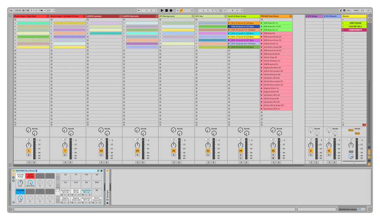This screenshot has height=220, width=380.
Task: Unfold the Drum Loops : Main Beat group
Action: tap(48, 16)
